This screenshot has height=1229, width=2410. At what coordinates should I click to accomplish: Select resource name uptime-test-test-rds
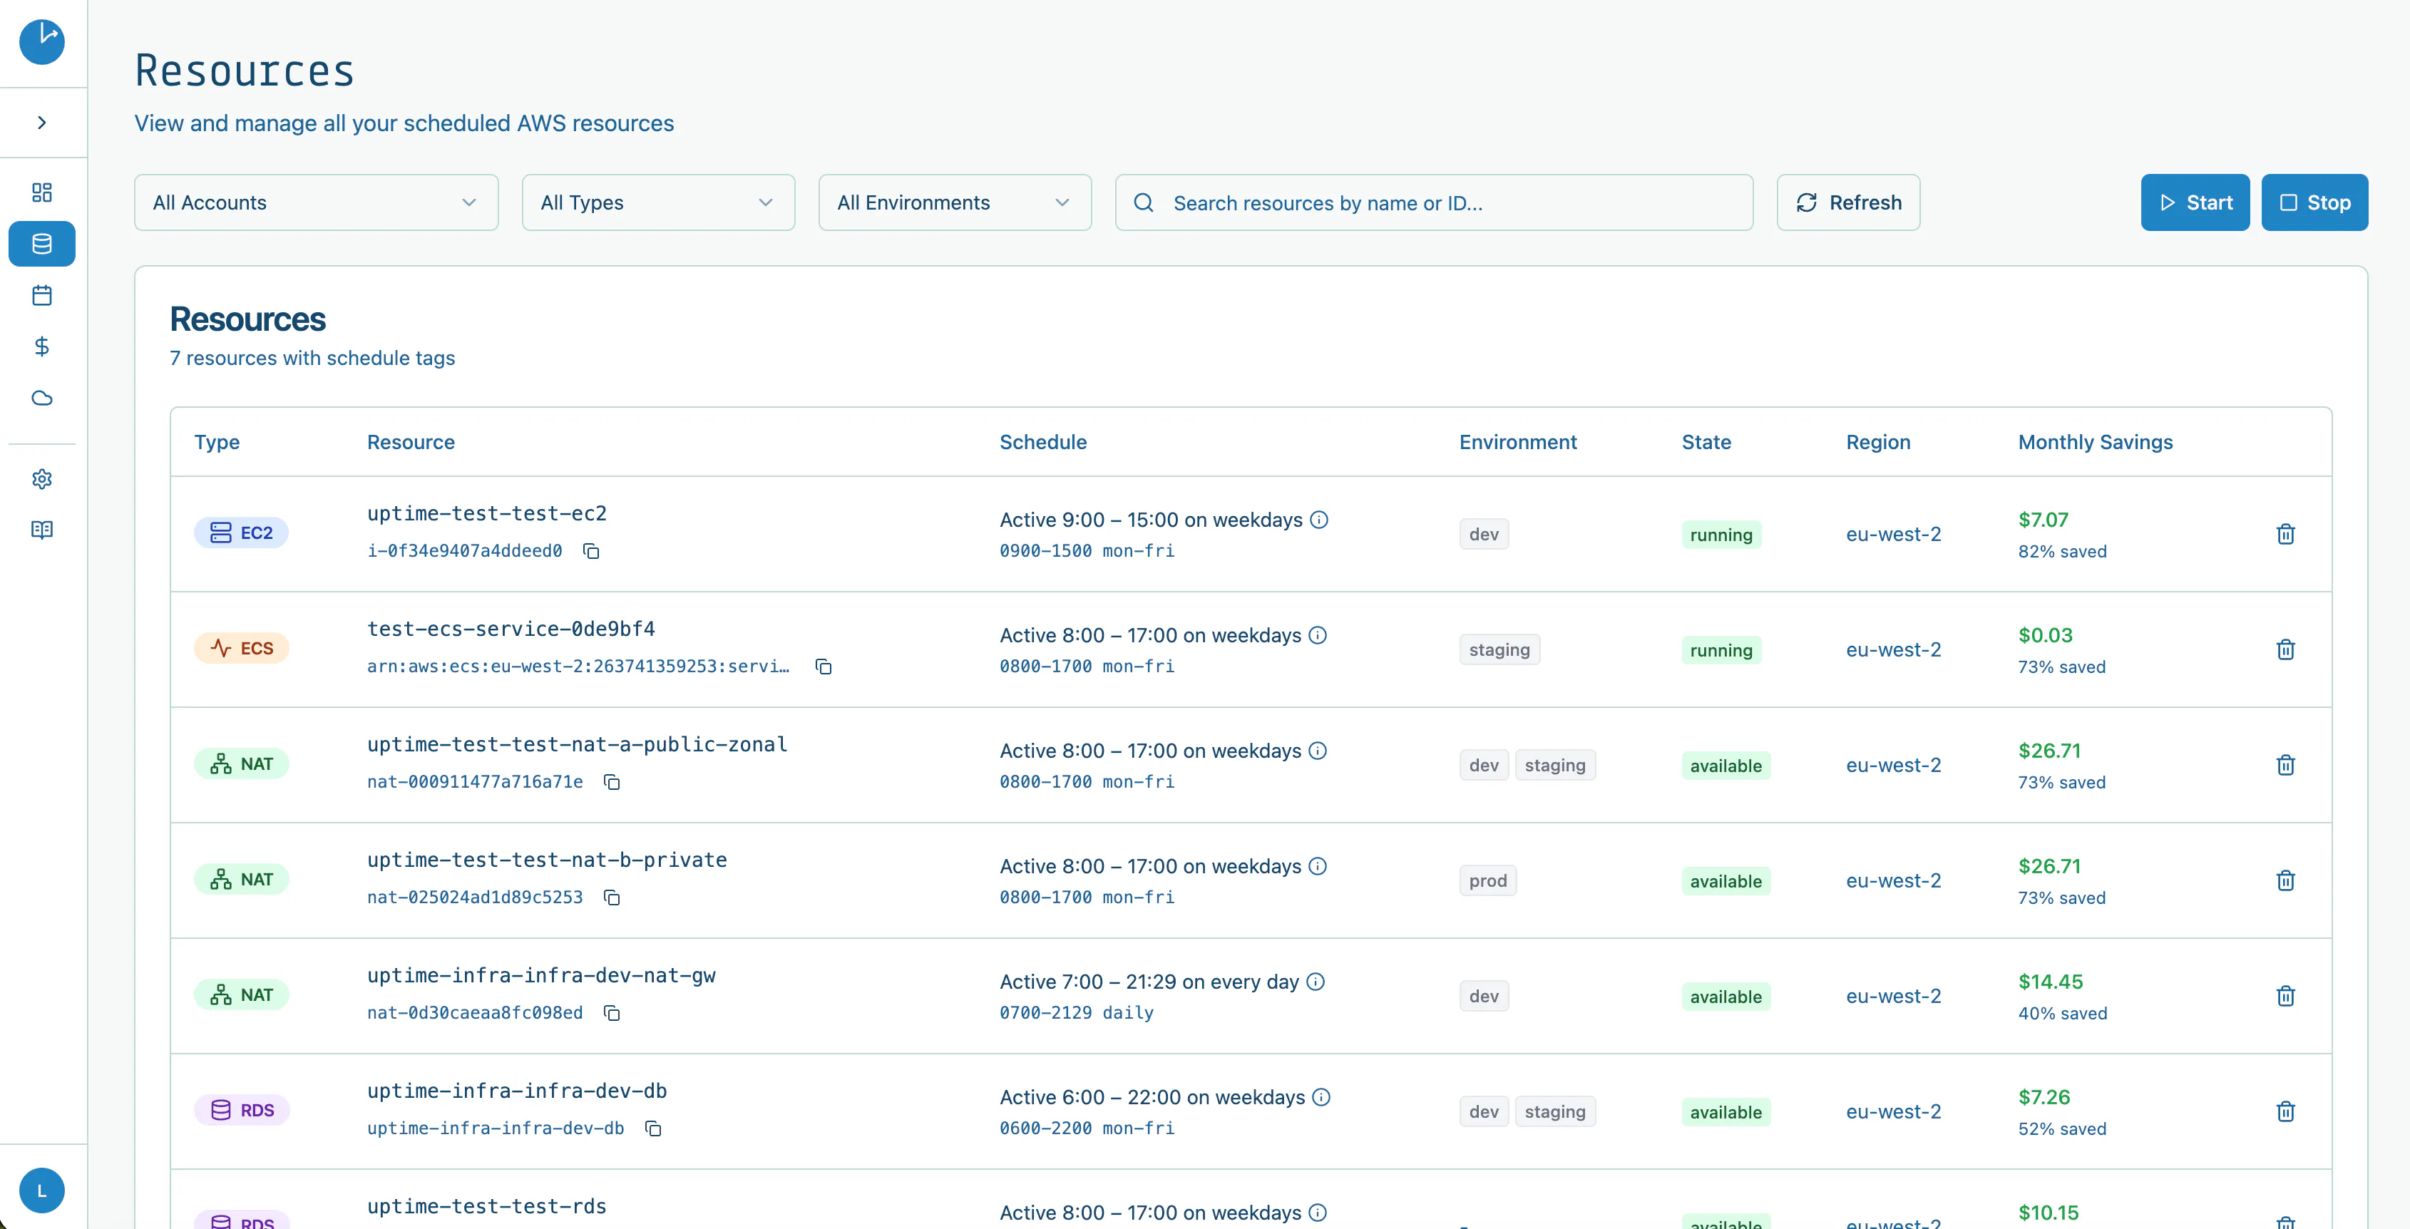click(486, 1207)
